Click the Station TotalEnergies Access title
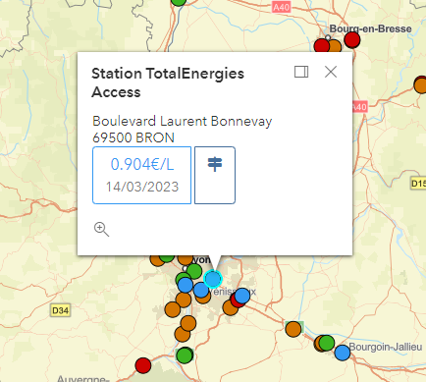This screenshot has height=382, width=426. click(x=168, y=82)
